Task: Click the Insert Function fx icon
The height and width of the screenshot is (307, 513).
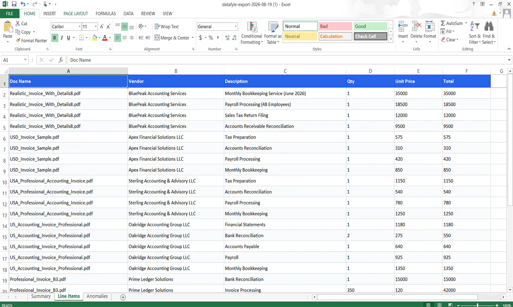Action: (61, 60)
